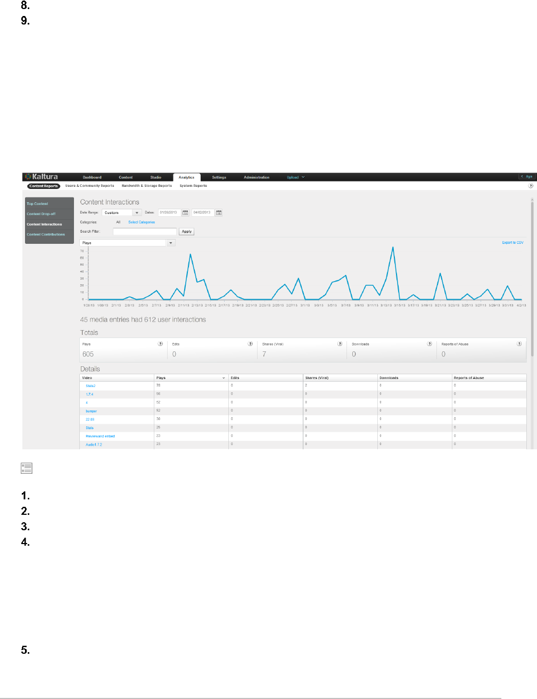Expand the Date Range Custom dropdown

click(x=121, y=212)
